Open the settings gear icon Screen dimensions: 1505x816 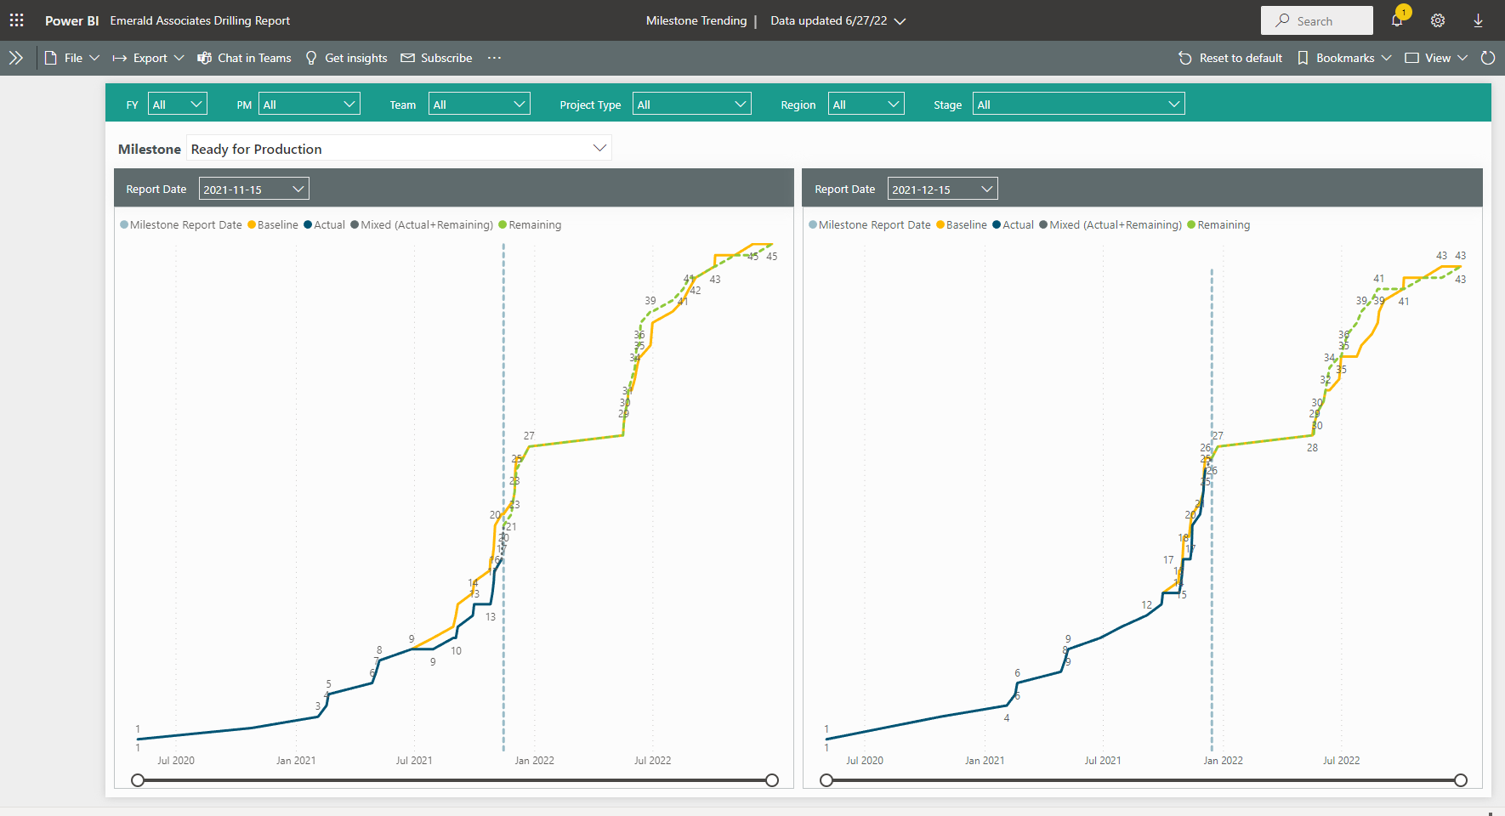pyautogui.click(x=1438, y=20)
